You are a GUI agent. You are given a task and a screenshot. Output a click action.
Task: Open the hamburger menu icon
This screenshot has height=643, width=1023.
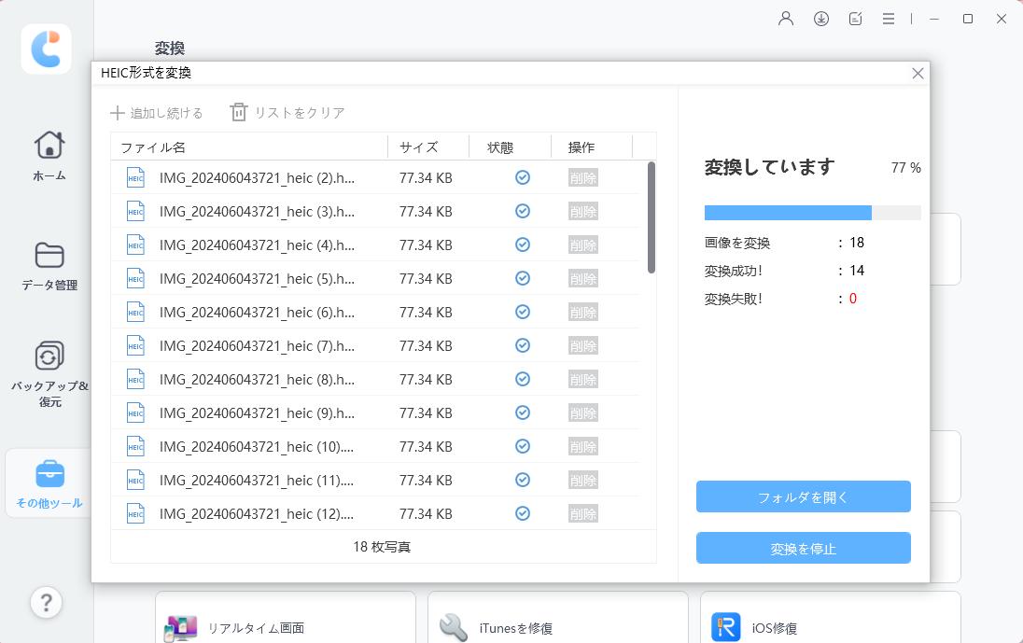(x=889, y=18)
